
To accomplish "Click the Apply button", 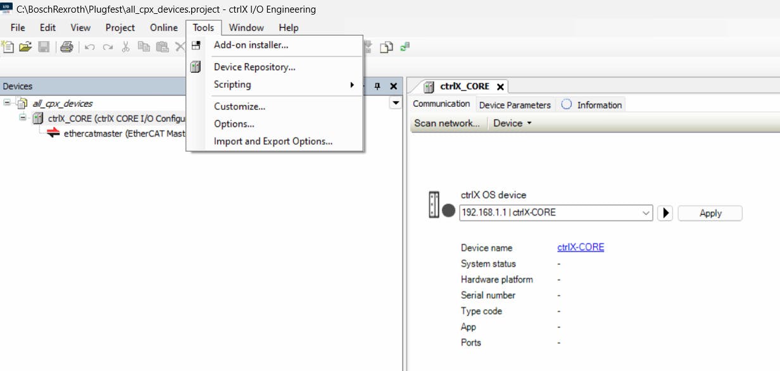I will (x=710, y=213).
